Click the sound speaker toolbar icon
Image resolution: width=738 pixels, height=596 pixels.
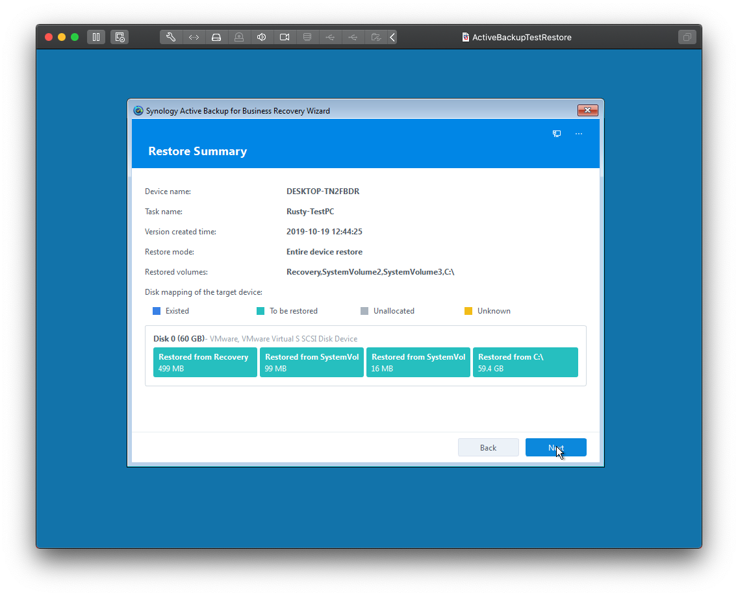coord(262,37)
